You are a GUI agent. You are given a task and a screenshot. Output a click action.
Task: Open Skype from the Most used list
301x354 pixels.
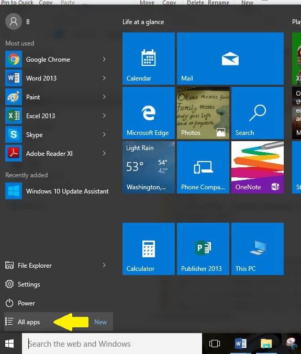[59, 135]
